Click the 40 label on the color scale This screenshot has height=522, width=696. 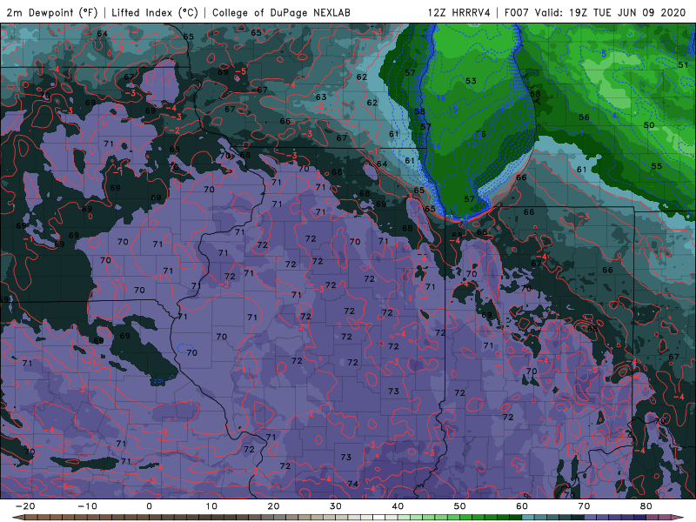398,506
